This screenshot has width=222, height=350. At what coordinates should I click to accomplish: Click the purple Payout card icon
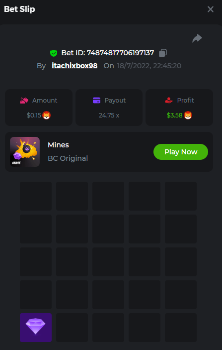click(x=96, y=101)
